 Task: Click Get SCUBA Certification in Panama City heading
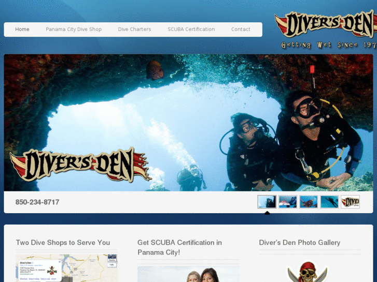(179, 247)
